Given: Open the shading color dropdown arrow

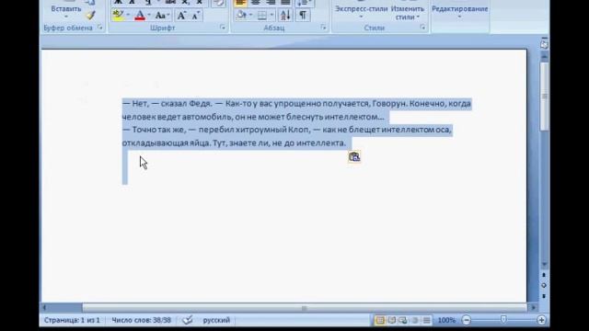Looking at the screenshot, I should point(250,16).
